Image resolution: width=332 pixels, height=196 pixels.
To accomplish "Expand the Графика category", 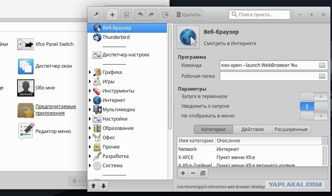I will pos(90,72).
